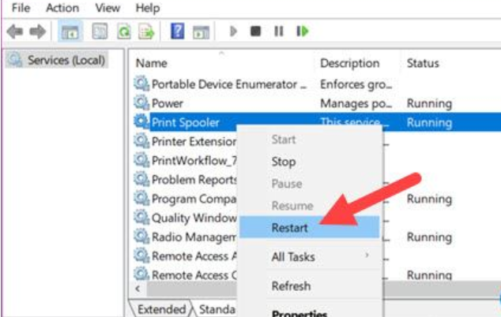Image resolution: width=501 pixels, height=317 pixels.
Task: Click the horizontal scrollbar left arrow
Action: 138,289
